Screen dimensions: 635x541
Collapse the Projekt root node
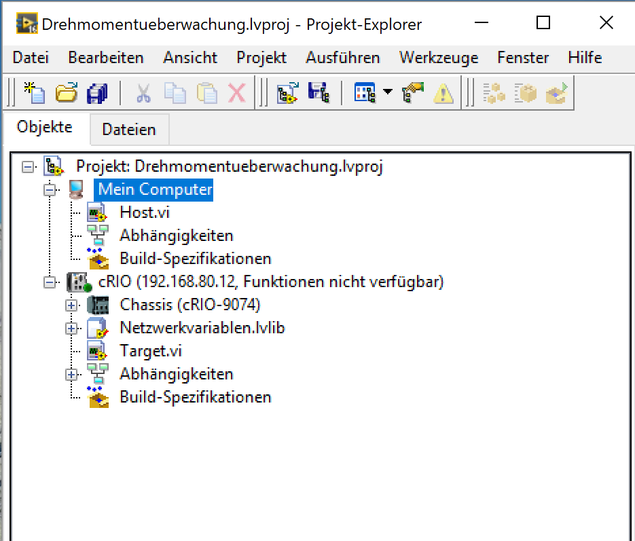pyautogui.click(x=28, y=167)
